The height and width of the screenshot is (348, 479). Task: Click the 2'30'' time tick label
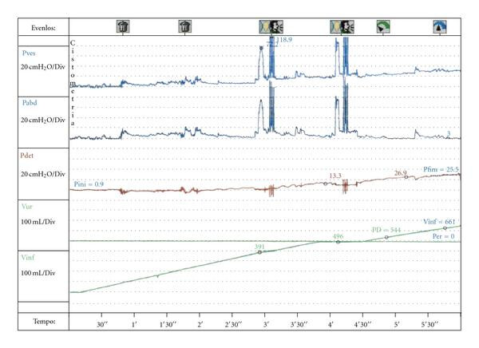pos(234,325)
